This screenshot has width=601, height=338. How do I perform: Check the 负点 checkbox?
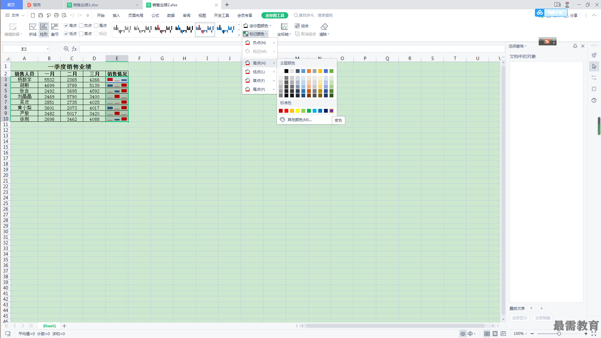[x=81, y=26]
